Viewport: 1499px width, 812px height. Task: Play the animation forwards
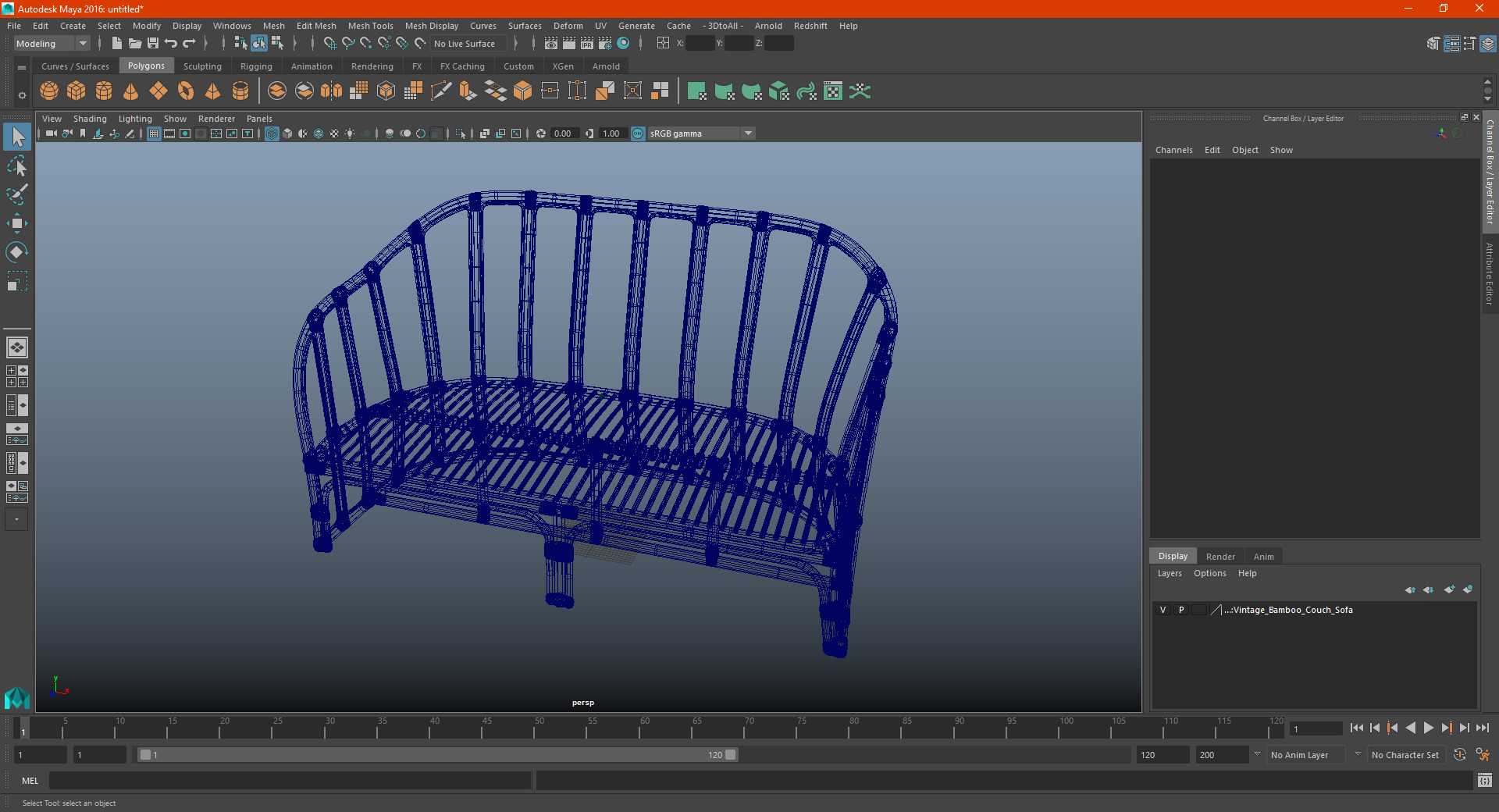(1428, 728)
